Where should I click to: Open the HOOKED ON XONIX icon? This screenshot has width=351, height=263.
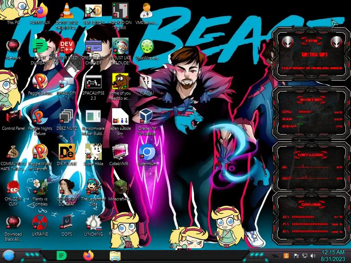(120, 16)
